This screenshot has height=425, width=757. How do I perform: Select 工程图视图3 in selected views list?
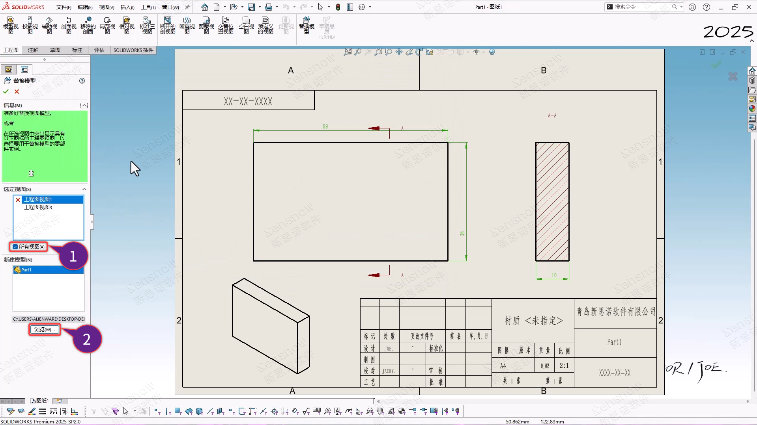pos(38,207)
